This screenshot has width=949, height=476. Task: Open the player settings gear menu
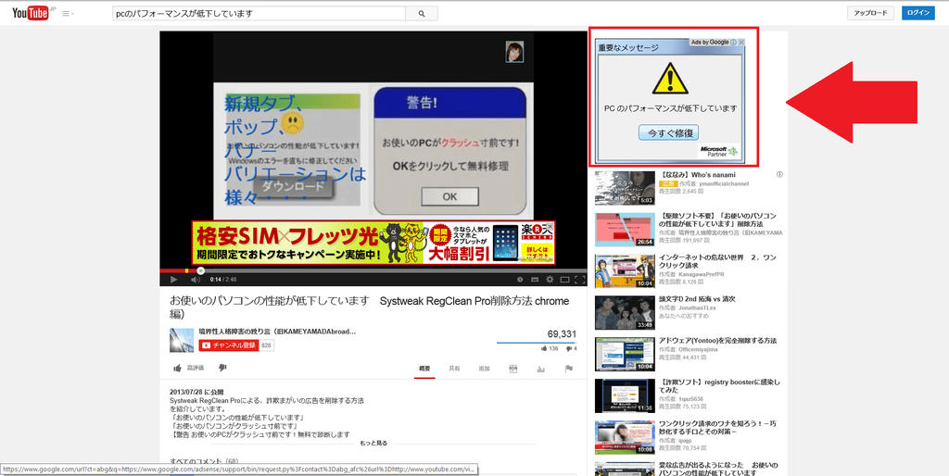550,280
